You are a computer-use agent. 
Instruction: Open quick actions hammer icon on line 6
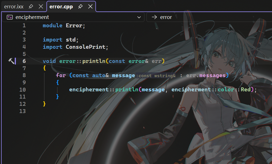click(11, 61)
